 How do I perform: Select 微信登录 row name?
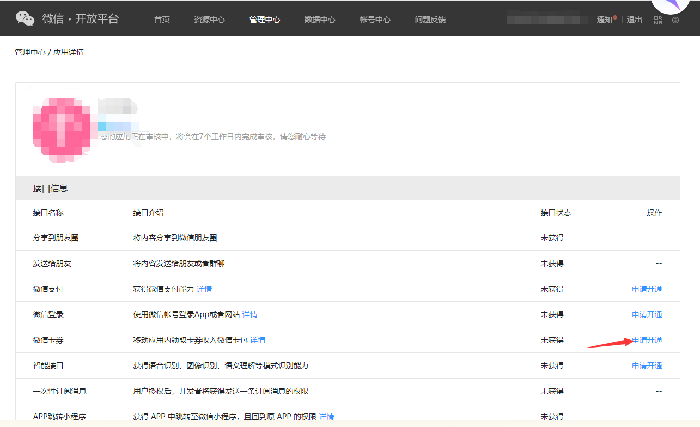48,314
